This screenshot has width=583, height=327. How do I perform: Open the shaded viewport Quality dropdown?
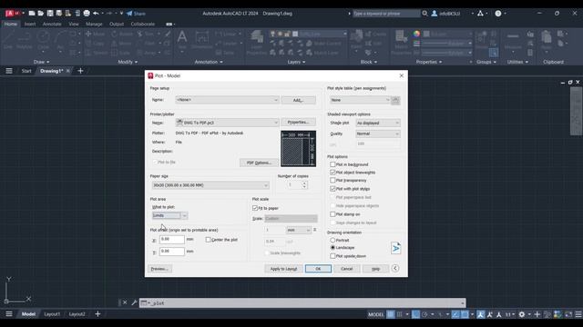pyautogui.click(x=378, y=134)
